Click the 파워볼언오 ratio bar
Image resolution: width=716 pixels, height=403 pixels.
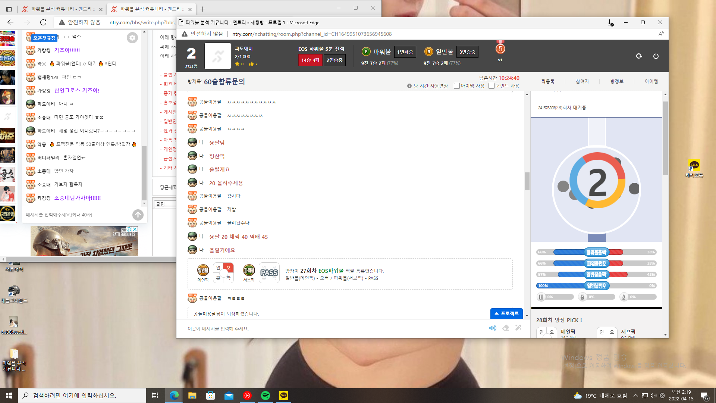[x=596, y=263]
